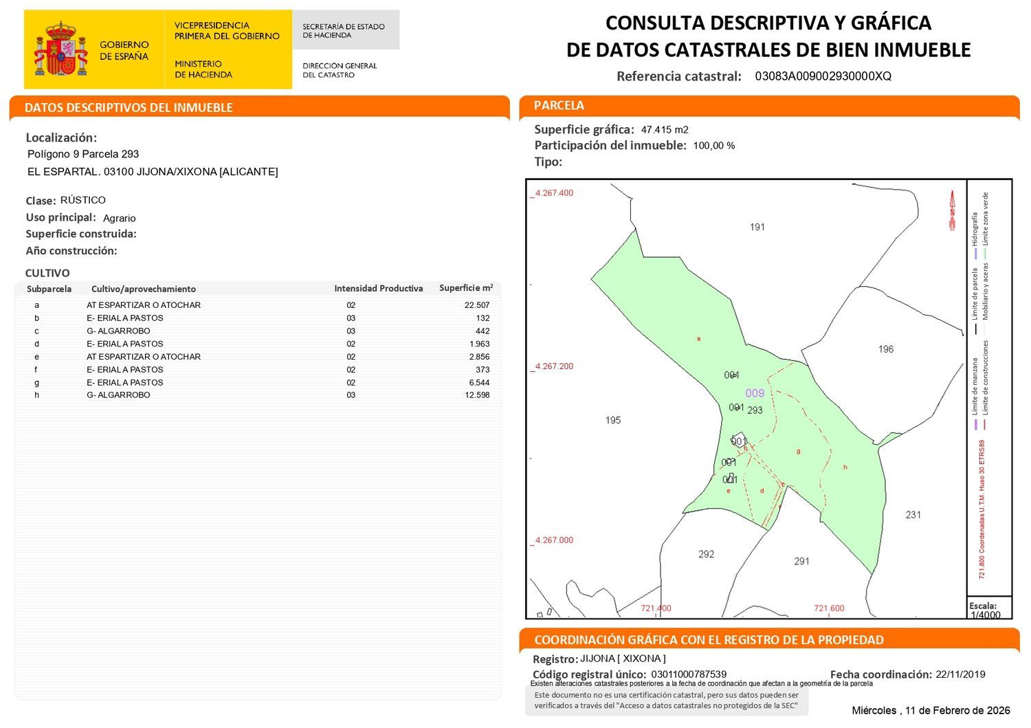Viewport: 1031px width, 728px height.
Task: Select the graphic surface value '47.415 m2'
Action: pos(665,129)
